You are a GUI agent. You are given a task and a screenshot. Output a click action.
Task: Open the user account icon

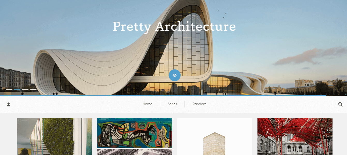(9, 104)
